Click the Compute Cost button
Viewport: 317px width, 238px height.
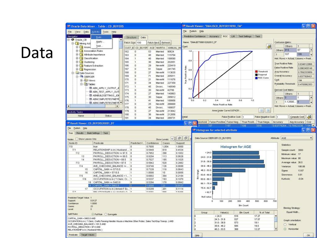297,117
